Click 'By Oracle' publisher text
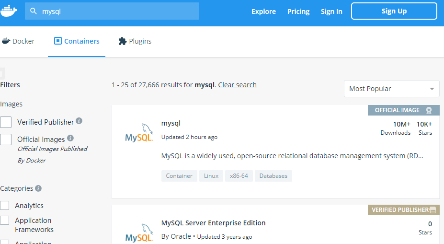Screen dimensions: 444x244 [x=176, y=236]
